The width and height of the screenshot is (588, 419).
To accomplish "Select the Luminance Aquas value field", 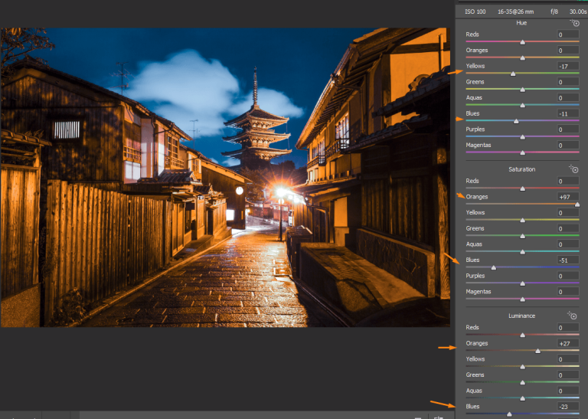I will (x=568, y=391).
